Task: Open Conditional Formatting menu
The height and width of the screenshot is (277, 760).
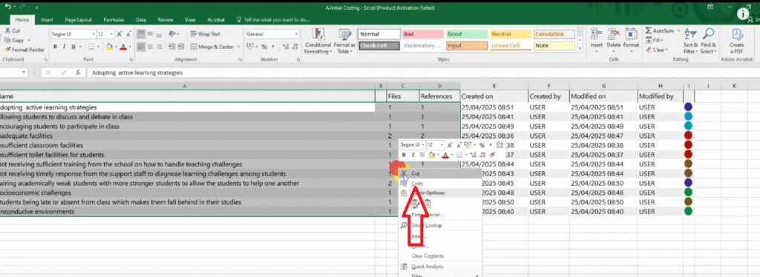Action: tap(318, 41)
